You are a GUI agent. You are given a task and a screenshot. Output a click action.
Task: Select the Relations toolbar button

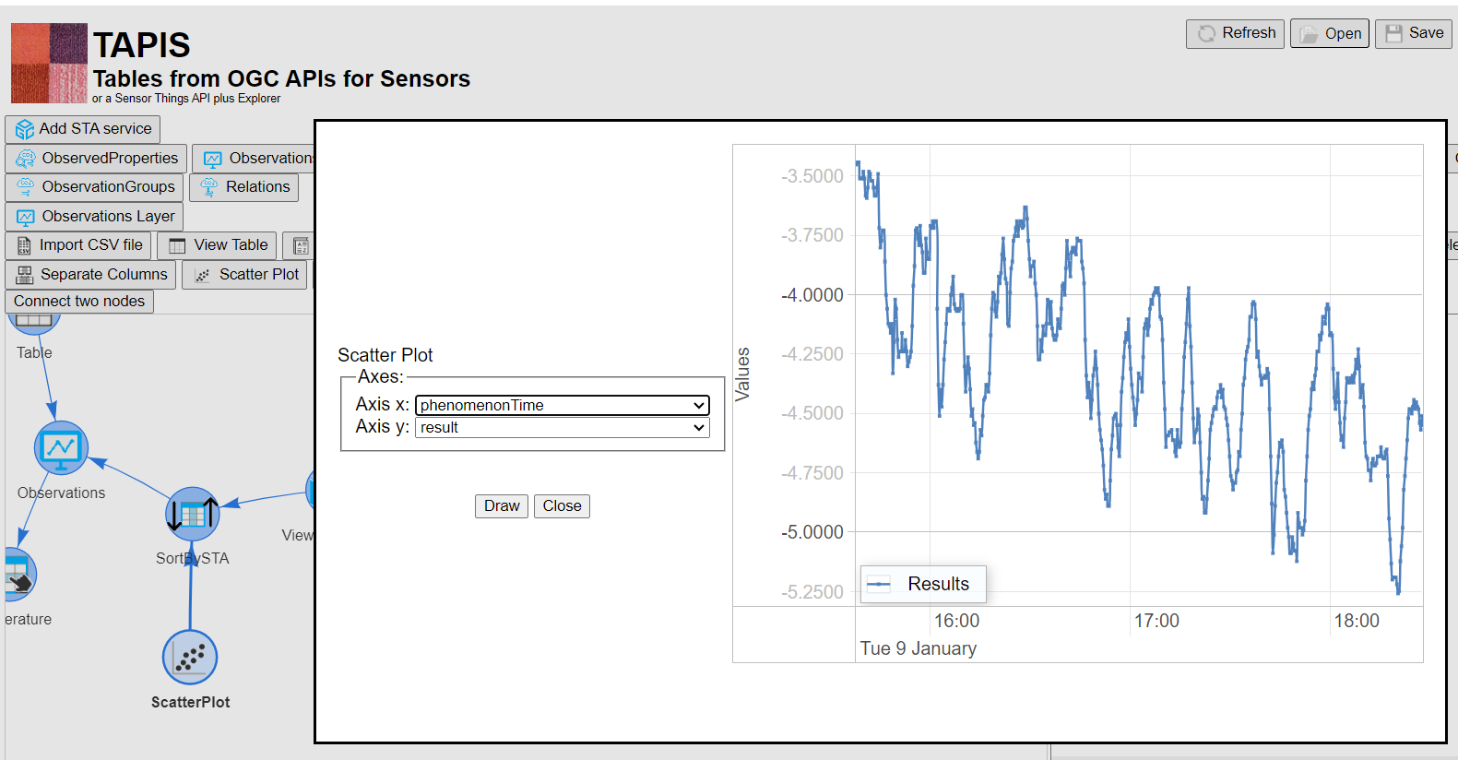pos(244,187)
